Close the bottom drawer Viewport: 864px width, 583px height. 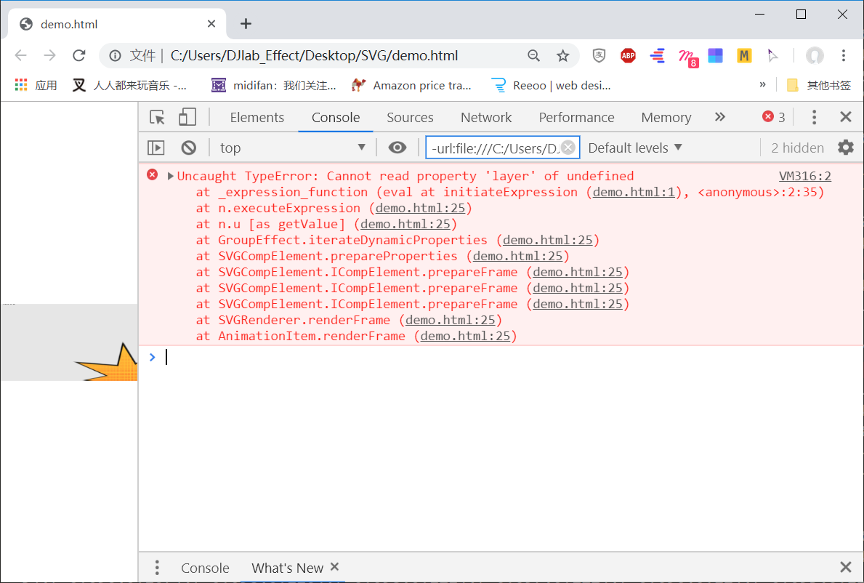[x=845, y=567]
